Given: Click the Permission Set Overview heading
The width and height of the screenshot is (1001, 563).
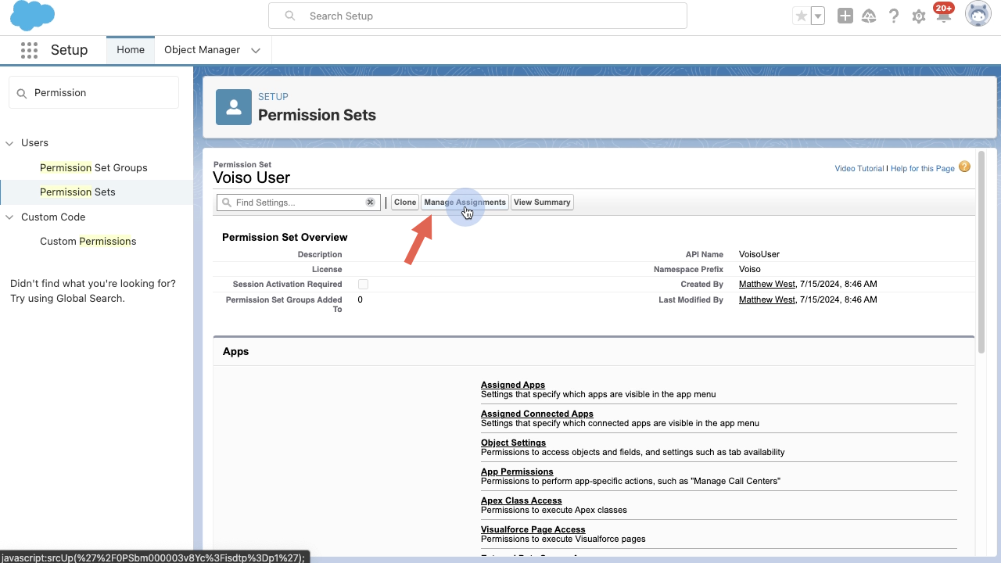Looking at the screenshot, I should click(285, 237).
